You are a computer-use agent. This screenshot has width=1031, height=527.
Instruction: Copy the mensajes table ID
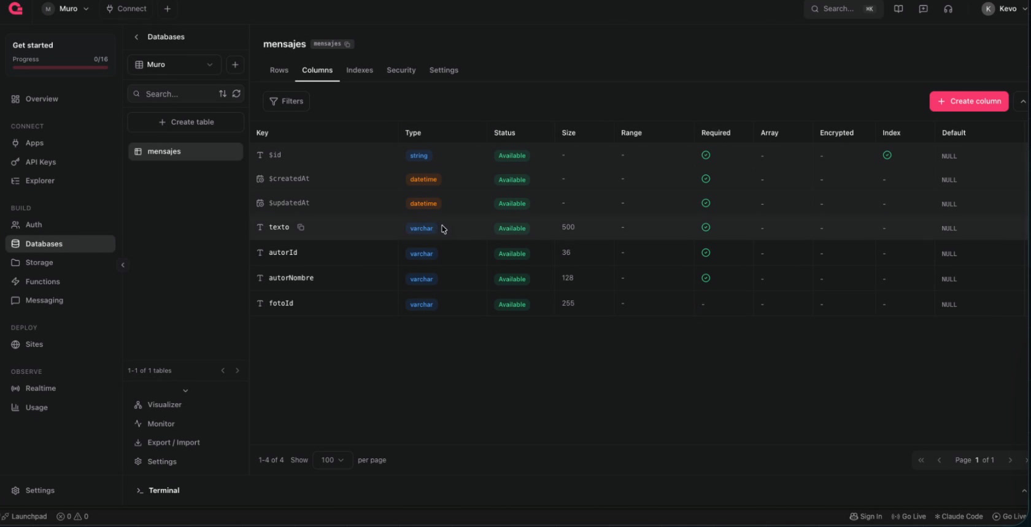click(347, 44)
